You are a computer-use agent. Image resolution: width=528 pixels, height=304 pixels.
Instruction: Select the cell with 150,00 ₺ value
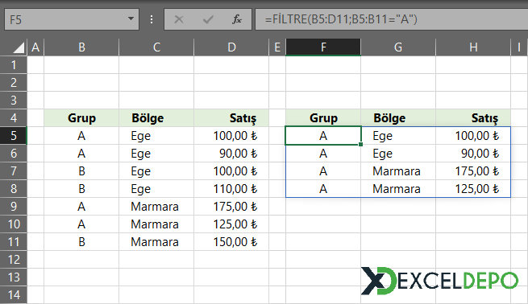pyautogui.click(x=231, y=242)
